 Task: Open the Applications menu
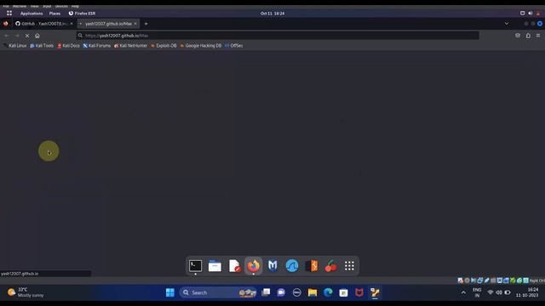tap(32, 14)
